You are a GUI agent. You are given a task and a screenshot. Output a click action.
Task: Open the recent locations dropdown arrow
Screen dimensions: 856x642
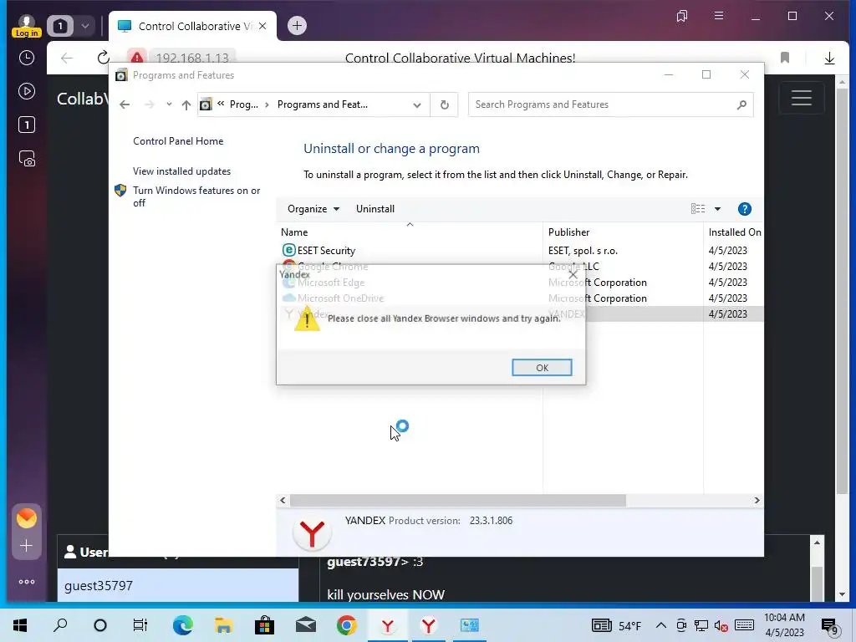point(169,104)
